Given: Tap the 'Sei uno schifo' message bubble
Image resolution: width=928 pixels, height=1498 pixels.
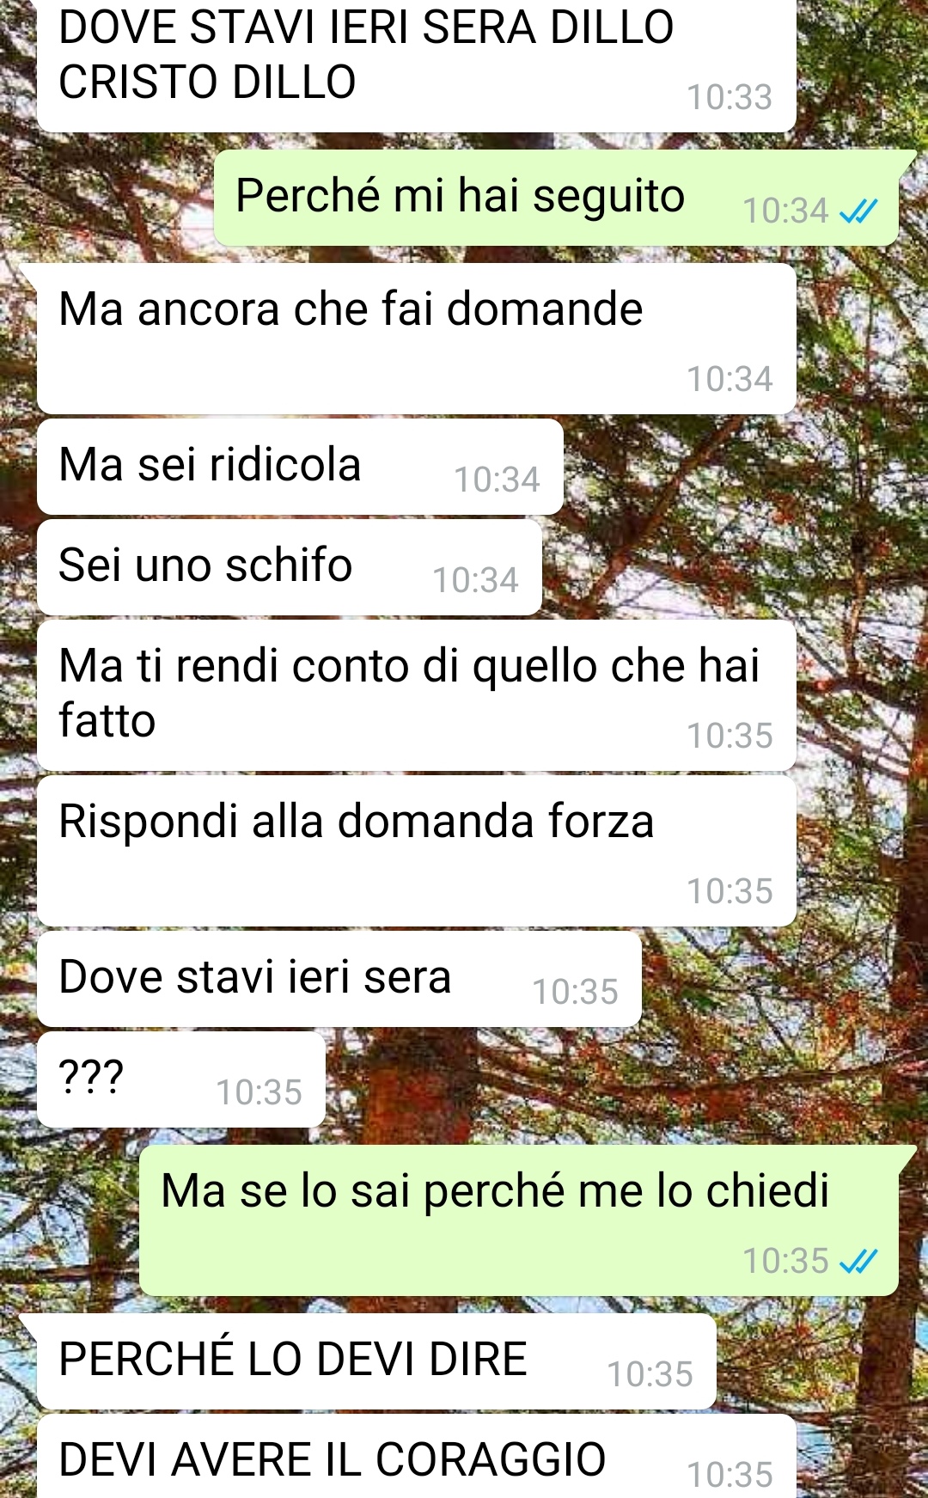Looking at the screenshot, I should [290, 567].
